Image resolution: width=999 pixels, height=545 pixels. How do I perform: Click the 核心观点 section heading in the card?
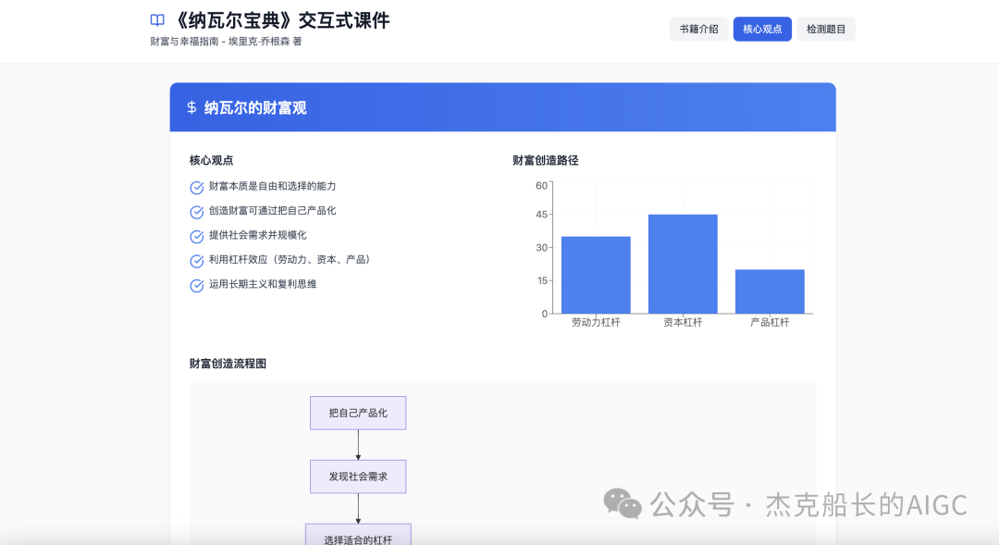coord(212,160)
